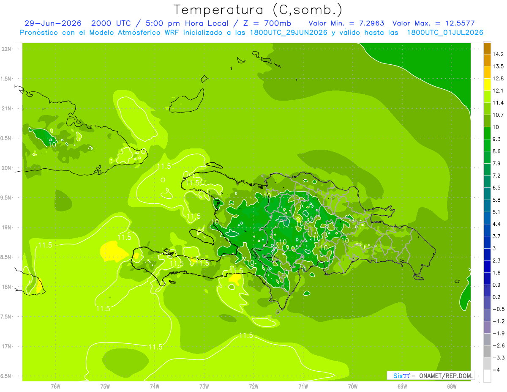The height and width of the screenshot is (392, 507).
Task: Pick the amber swatch between 12.8 and 13.5
Action: (487, 72)
